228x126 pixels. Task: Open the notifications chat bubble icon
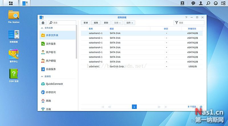pos(193,3)
